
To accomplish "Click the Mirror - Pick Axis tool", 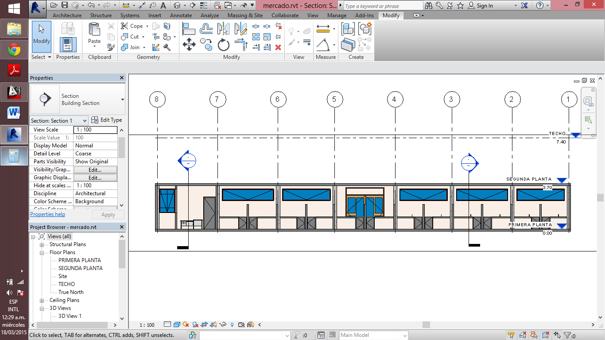I will (x=224, y=29).
